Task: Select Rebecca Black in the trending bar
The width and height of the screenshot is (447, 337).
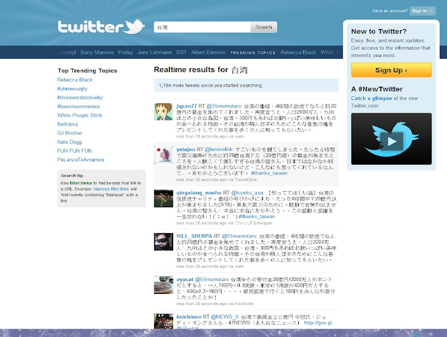Action: pyautogui.click(x=298, y=53)
